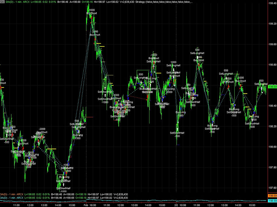The height and width of the screenshot is (207, 277).
Task: Click the highlighted orange 198.59 price on the axis
Action: [x=272, y=196]
